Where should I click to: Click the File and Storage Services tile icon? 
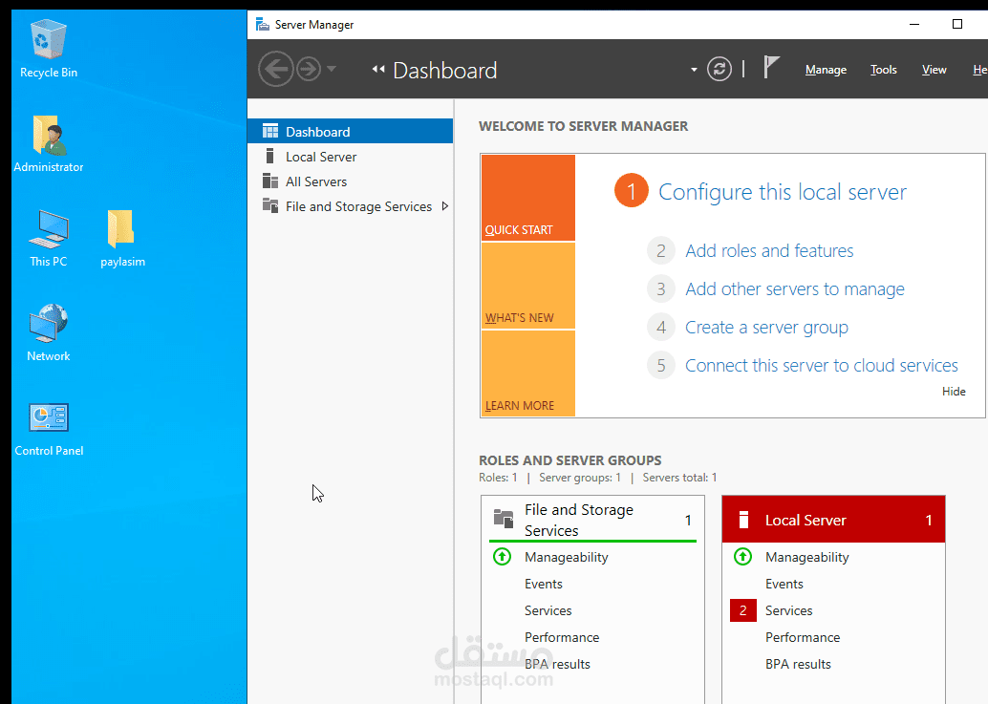503,519
